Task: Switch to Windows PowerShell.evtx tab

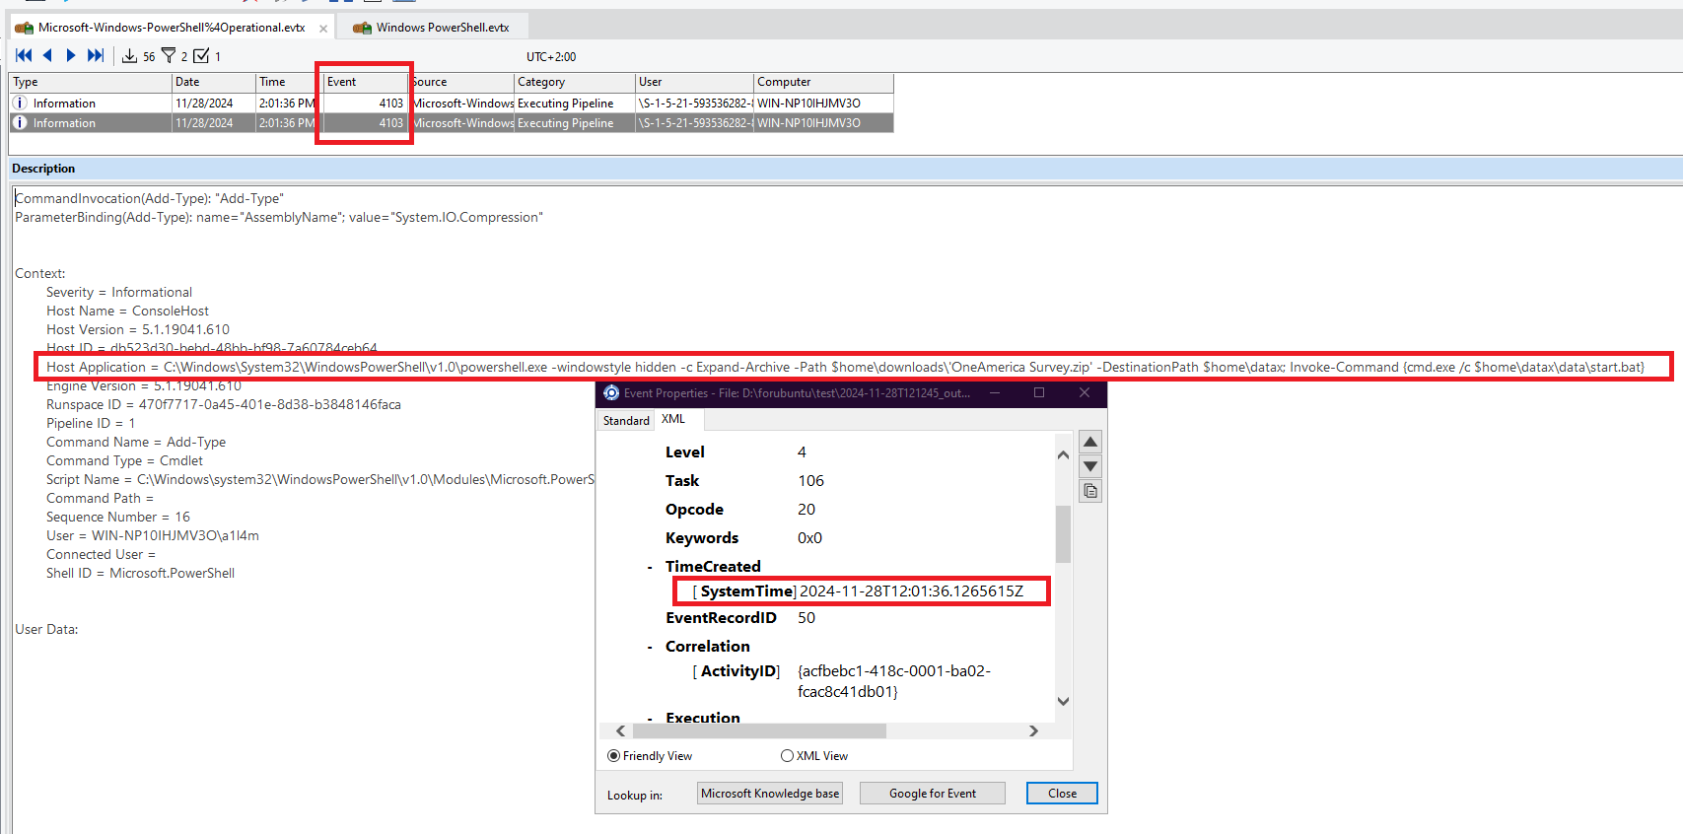Action: (433, 28)
